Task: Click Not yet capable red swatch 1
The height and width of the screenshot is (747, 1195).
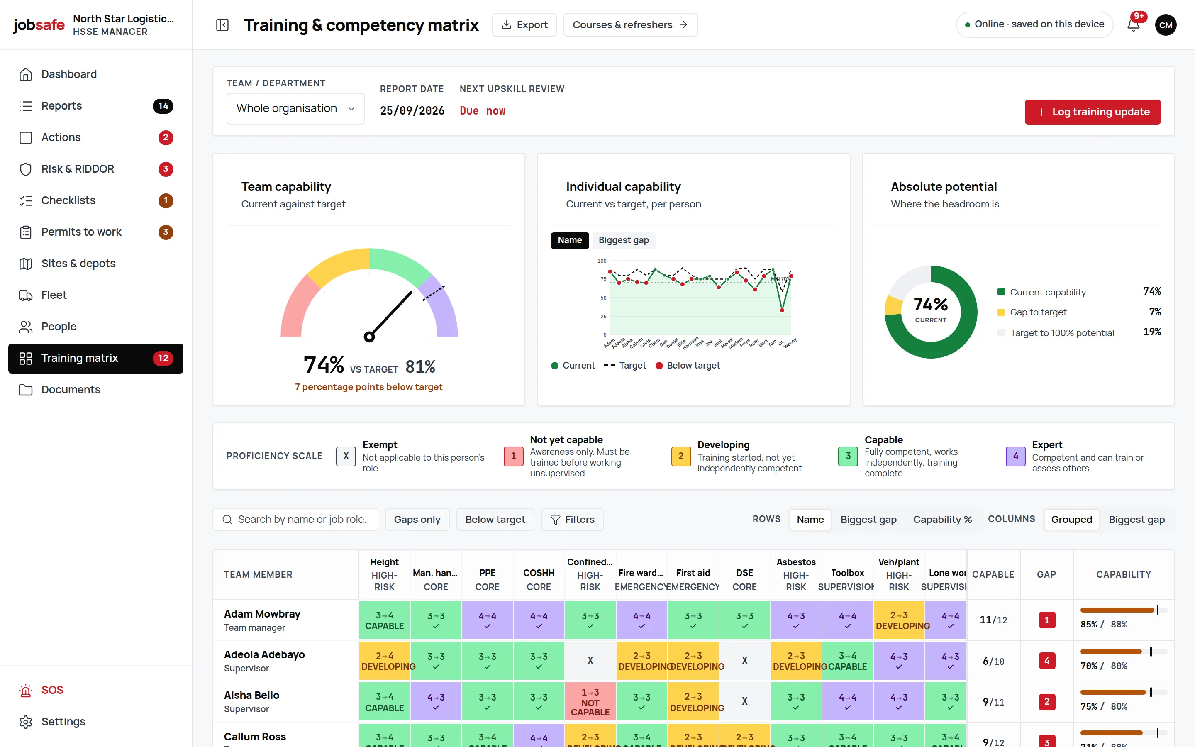Action: (x=514, y=456)
